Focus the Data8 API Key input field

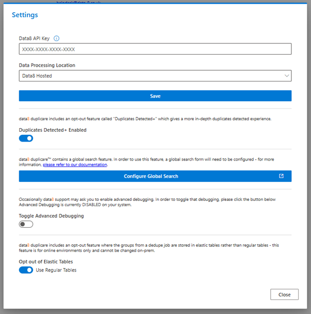pyautogui.click(x=155, y=49)
